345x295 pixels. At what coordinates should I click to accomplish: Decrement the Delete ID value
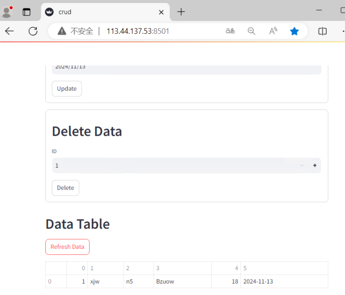[302, 166]
